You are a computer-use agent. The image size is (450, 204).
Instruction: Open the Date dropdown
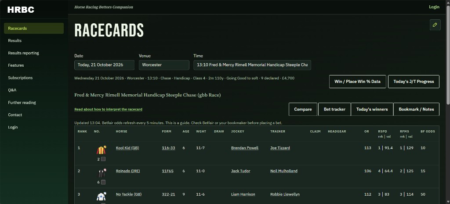point(104,65)
